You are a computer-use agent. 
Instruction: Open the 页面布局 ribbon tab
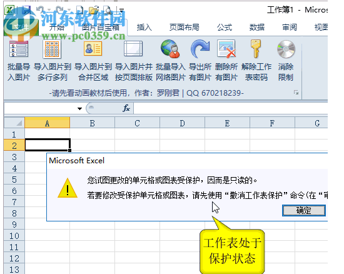tap(185, 28)
